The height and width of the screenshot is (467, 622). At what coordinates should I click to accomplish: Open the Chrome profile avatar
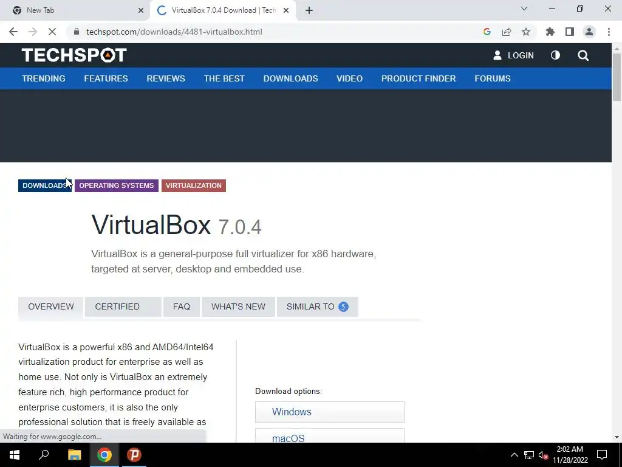[589, 32]
